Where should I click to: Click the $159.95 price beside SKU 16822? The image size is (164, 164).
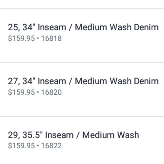coord(21,146)
